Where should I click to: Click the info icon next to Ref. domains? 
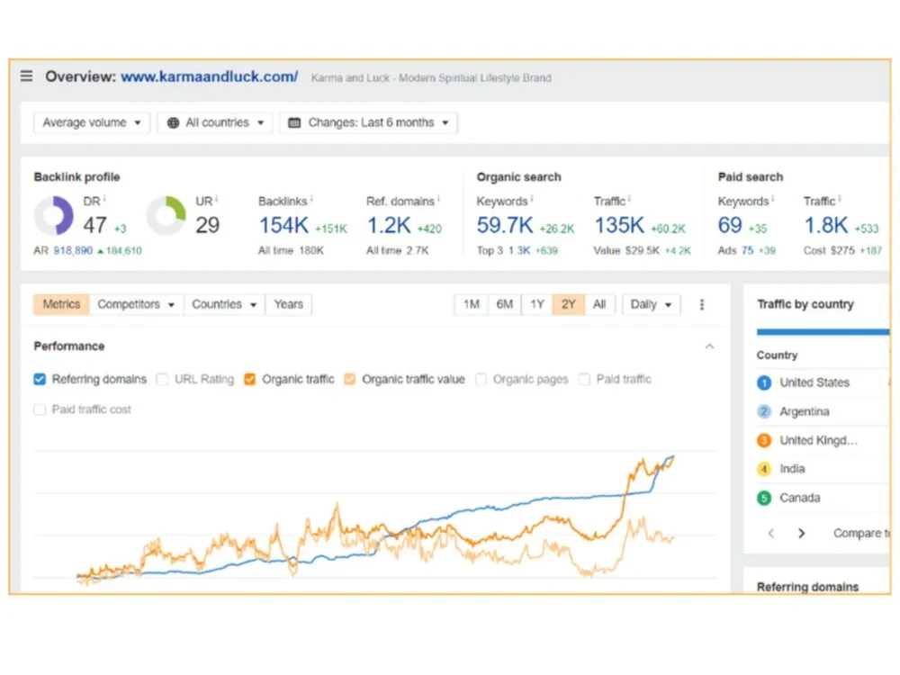(x=438, y=199)
